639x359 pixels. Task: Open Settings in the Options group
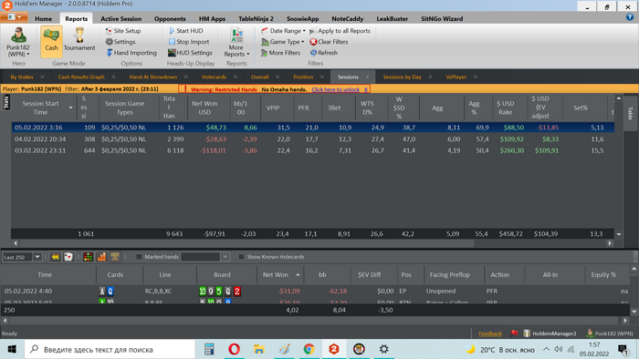(120, 42)
